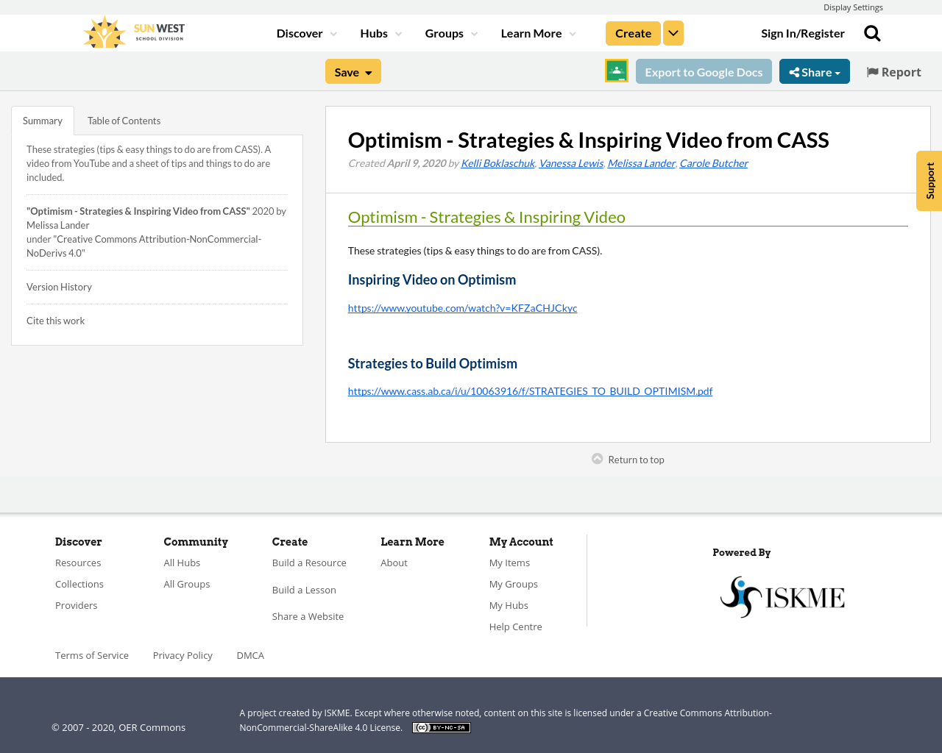Open the Learn More menu
The height and width of the screenshot is (753, 942).
tap(533, 32)
